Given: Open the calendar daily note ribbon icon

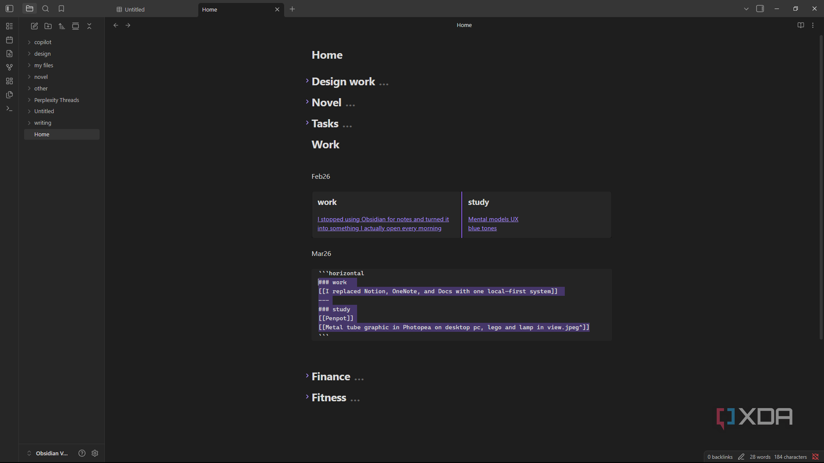Looking at the screenshot, I should pos(9,40).
